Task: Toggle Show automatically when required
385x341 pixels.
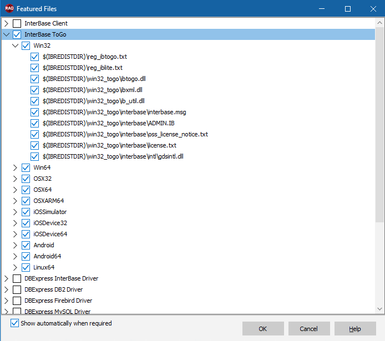Action: (x=14, y=323)
